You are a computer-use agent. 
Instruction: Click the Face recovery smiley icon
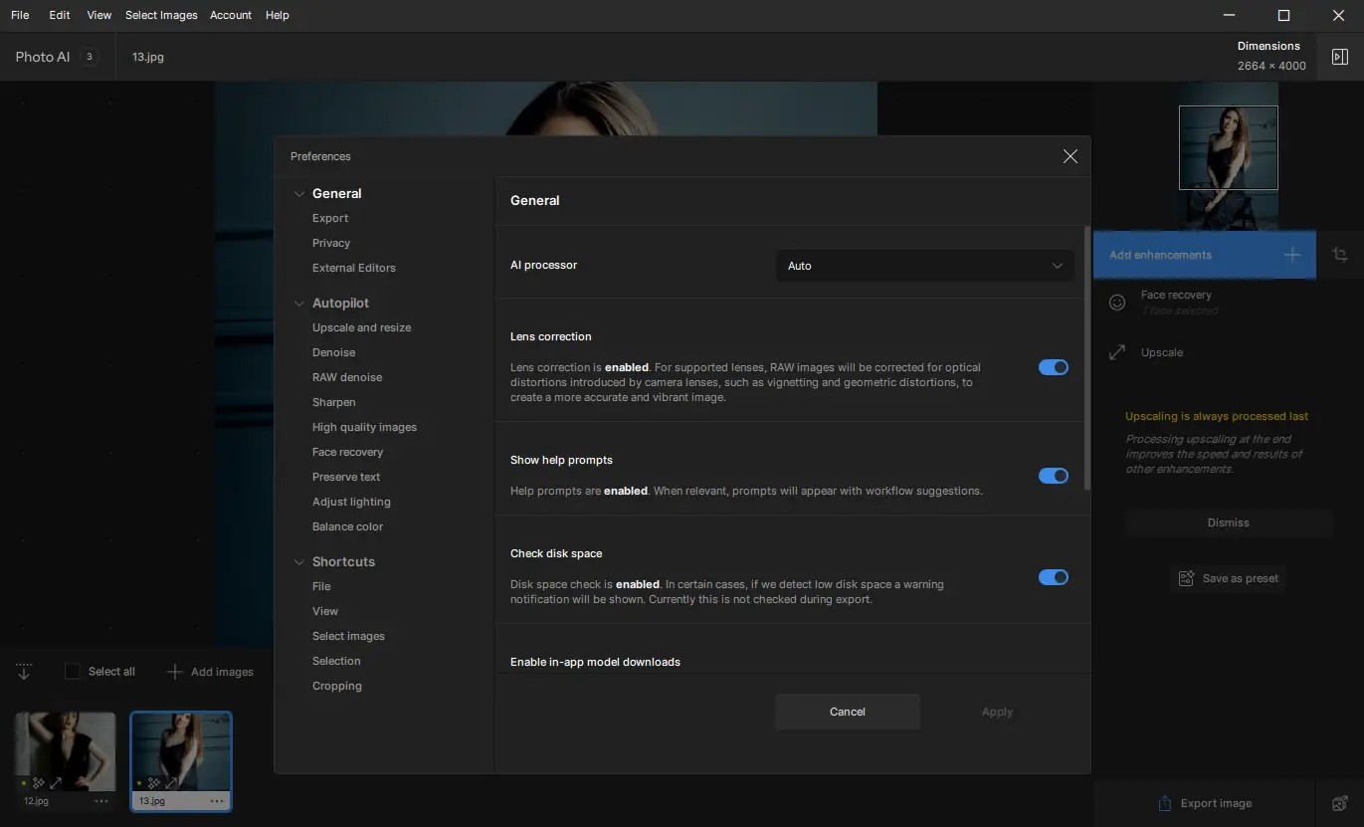1117,302
